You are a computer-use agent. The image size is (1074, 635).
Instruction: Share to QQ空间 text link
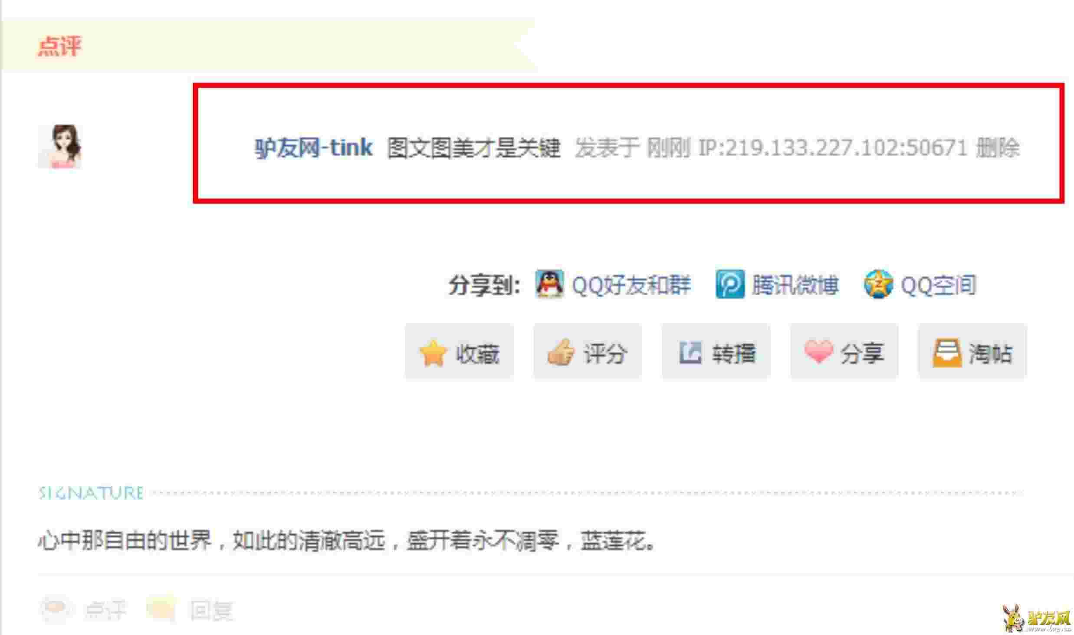point(938,285)
